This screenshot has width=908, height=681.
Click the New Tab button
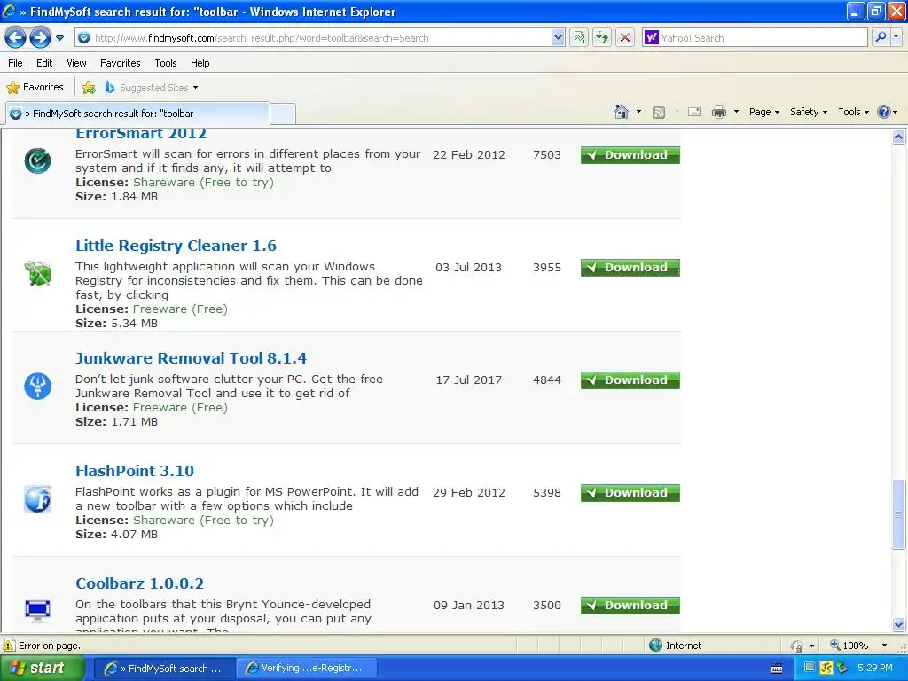coord(283,114)
